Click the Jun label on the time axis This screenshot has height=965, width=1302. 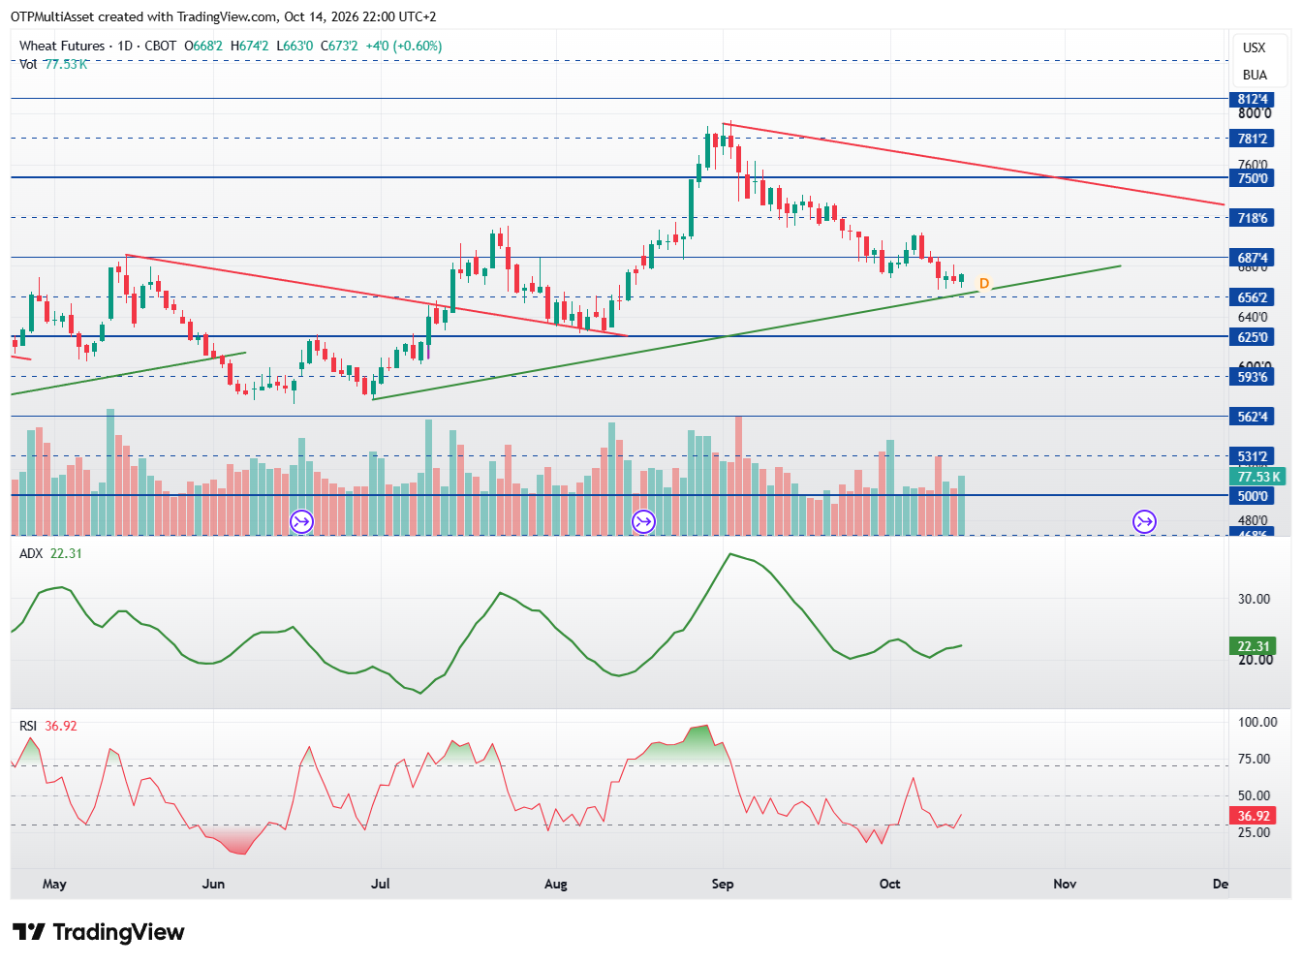tap(213, 884)
